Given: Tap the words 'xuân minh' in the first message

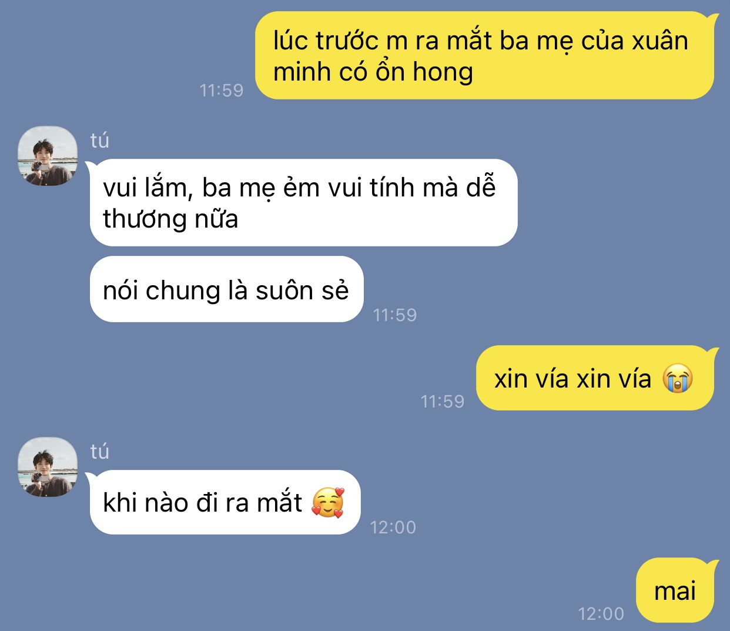Looking at the screenshot, I should pyautogui.click(x=481, y=56).
